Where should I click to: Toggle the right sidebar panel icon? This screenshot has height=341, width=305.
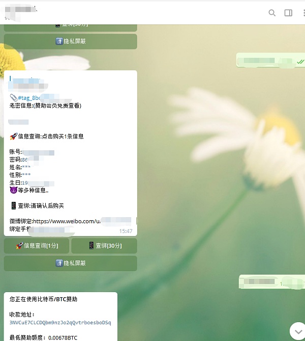(288, 13)
